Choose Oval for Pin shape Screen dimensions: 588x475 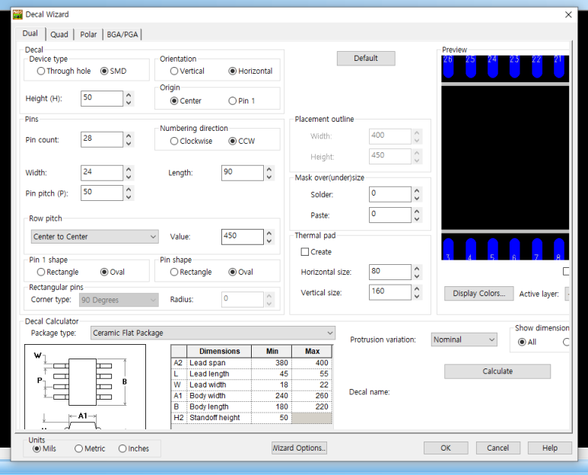(x=240, y=272)
